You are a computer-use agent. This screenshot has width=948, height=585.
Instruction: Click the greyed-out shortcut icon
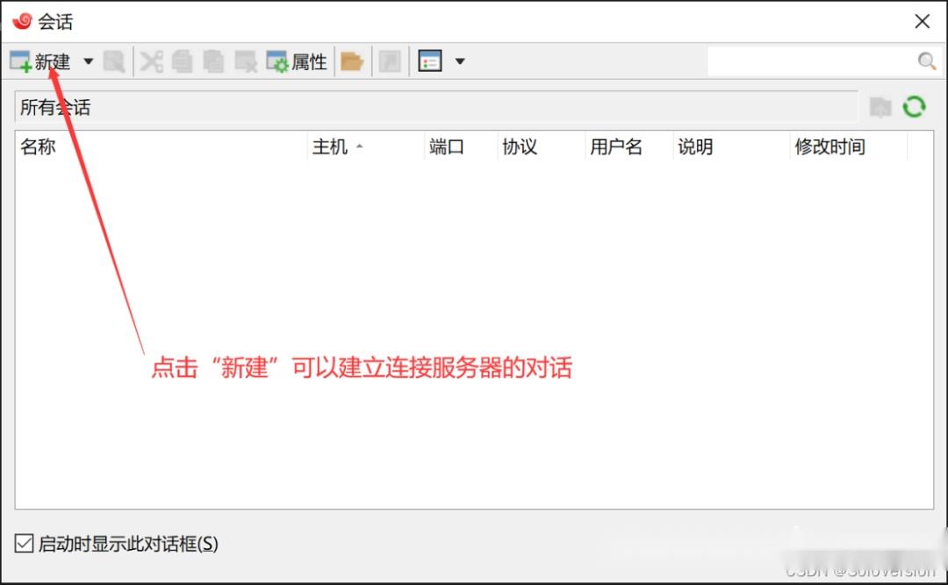click(x=390, y=61)
